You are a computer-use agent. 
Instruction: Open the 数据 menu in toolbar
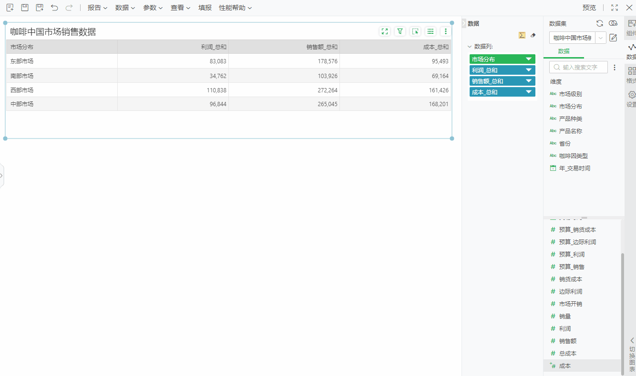pos(125,8)
